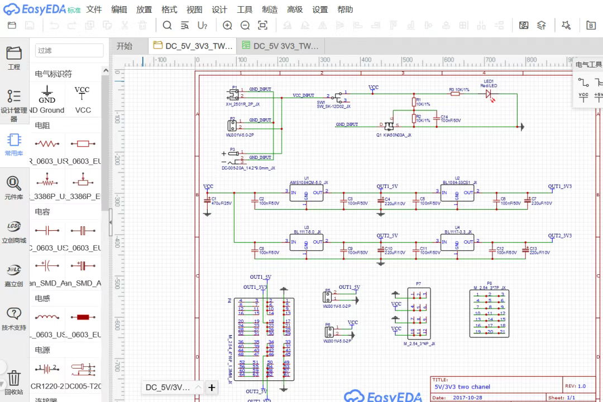
Task: Open the 制造 menu
Action: point(270,9)
